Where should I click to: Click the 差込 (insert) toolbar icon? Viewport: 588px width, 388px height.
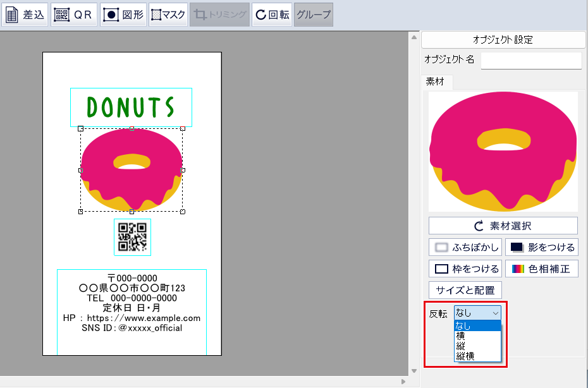point(25,15)
